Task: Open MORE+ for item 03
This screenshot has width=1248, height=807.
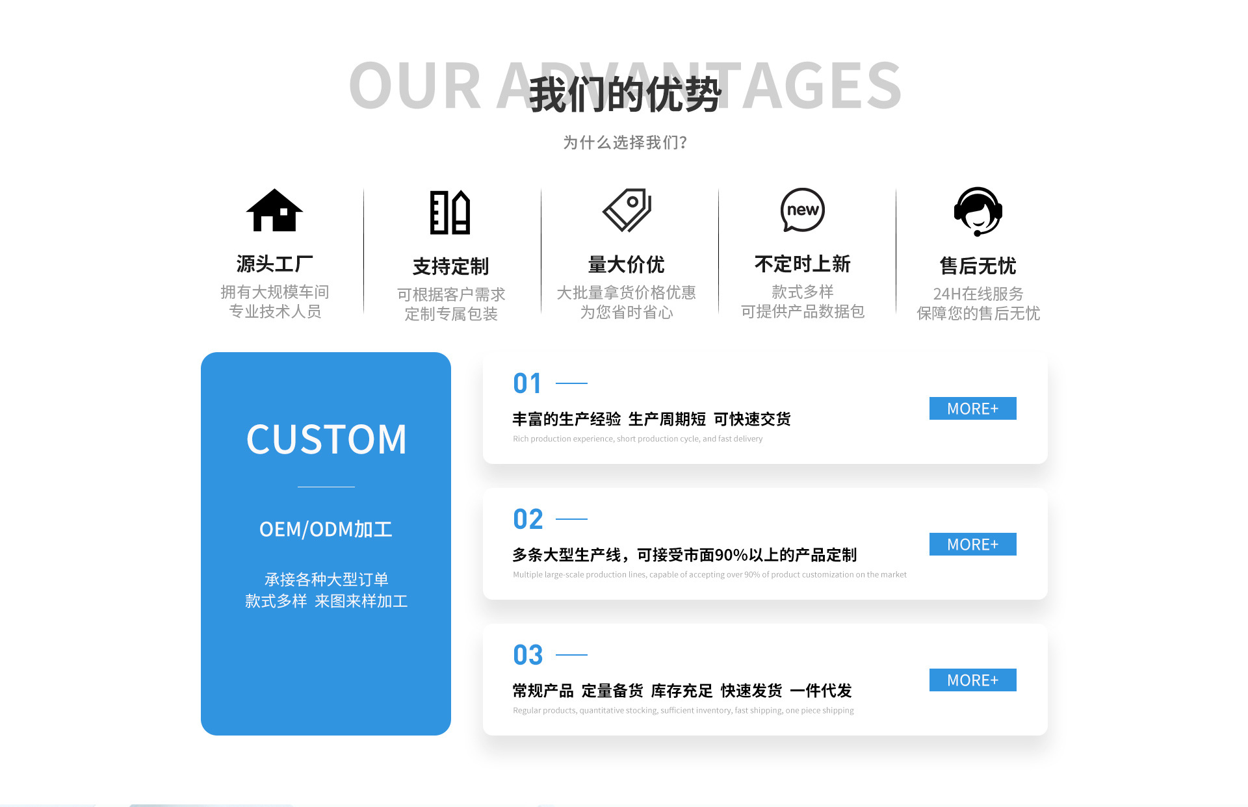Action: [x=972, y=680]
